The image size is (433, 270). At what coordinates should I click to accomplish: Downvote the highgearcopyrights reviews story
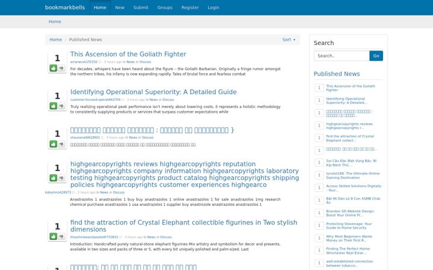[x=61, y=178]
